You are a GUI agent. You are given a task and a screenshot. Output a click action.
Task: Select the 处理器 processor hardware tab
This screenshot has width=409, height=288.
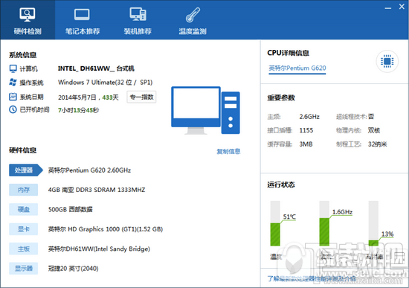click(25, 170)
